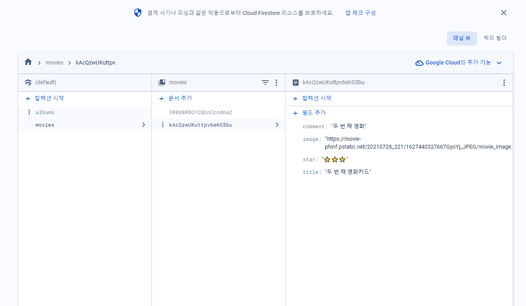Click the movies collection icon in the header

[162, 83]
